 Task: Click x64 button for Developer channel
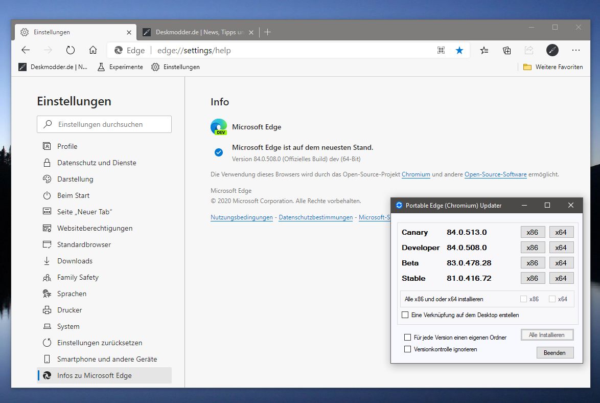pyautogui.click(x=561, y=248)
